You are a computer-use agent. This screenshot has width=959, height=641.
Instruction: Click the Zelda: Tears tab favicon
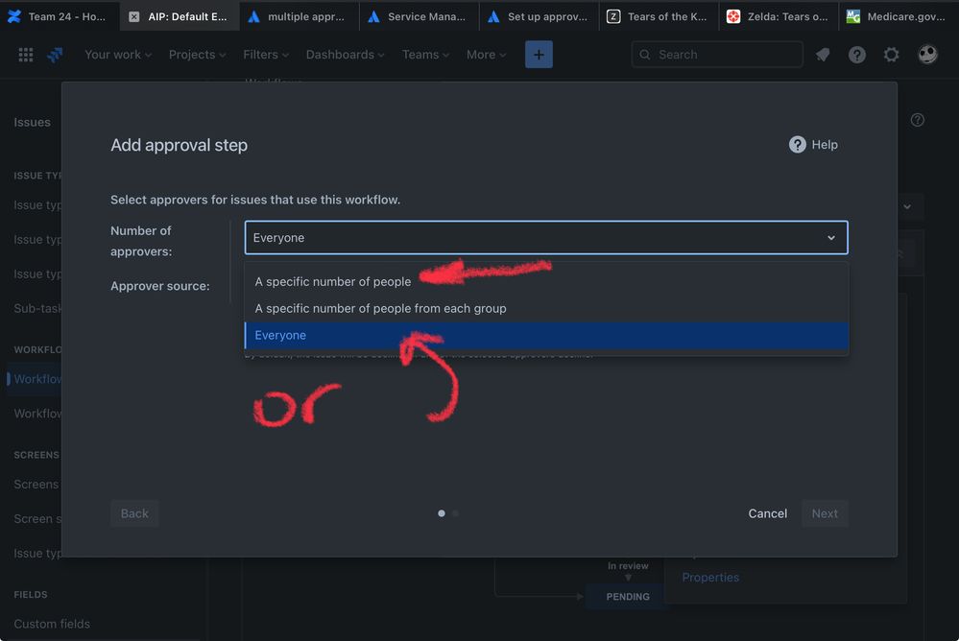733,16
